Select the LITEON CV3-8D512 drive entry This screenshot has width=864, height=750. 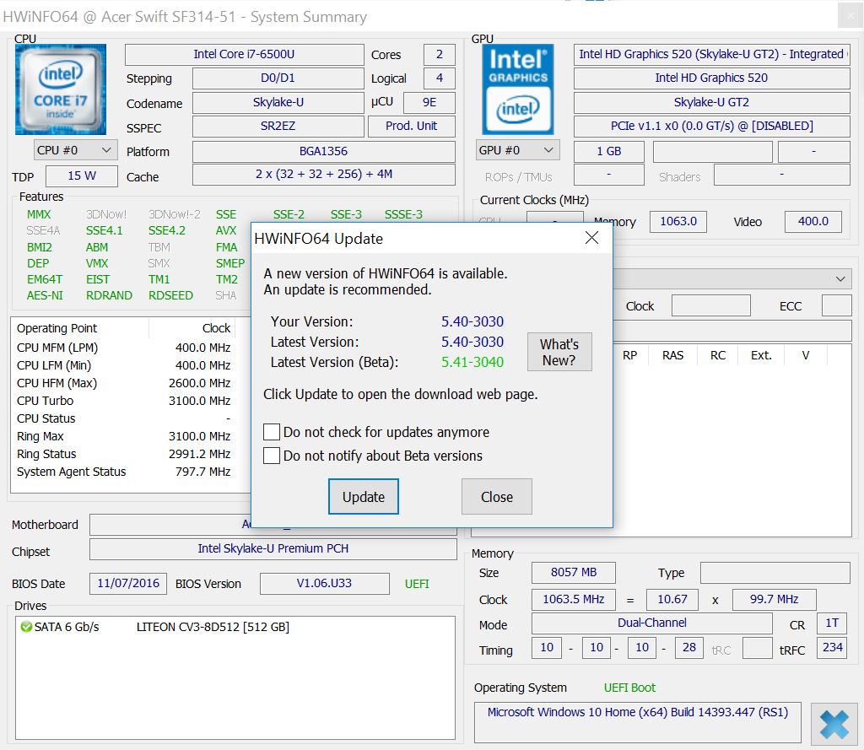tap(213, 627)
